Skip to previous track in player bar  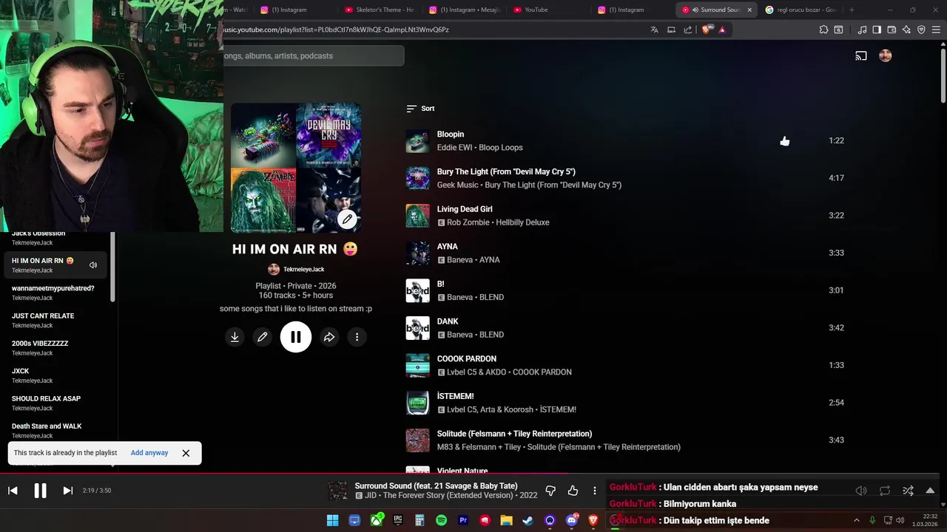tap(13, 491)
